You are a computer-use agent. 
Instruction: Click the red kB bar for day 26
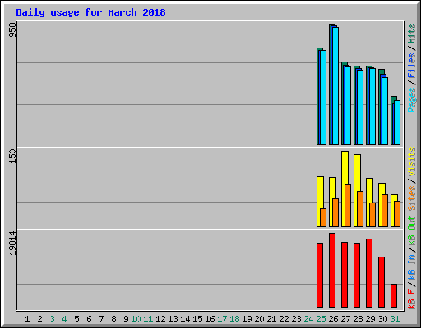pos(332,271)
